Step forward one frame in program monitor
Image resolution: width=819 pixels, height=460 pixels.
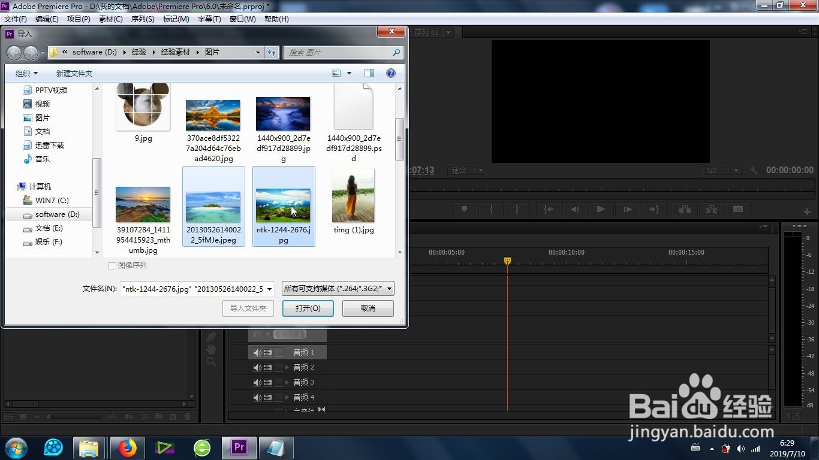pyautogui.click(x=627, y=209)
